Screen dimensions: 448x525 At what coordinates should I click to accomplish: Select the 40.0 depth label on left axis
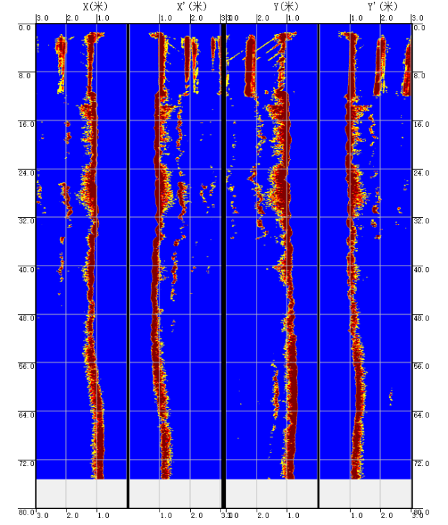pyautogui.click(x=26, y=270)
